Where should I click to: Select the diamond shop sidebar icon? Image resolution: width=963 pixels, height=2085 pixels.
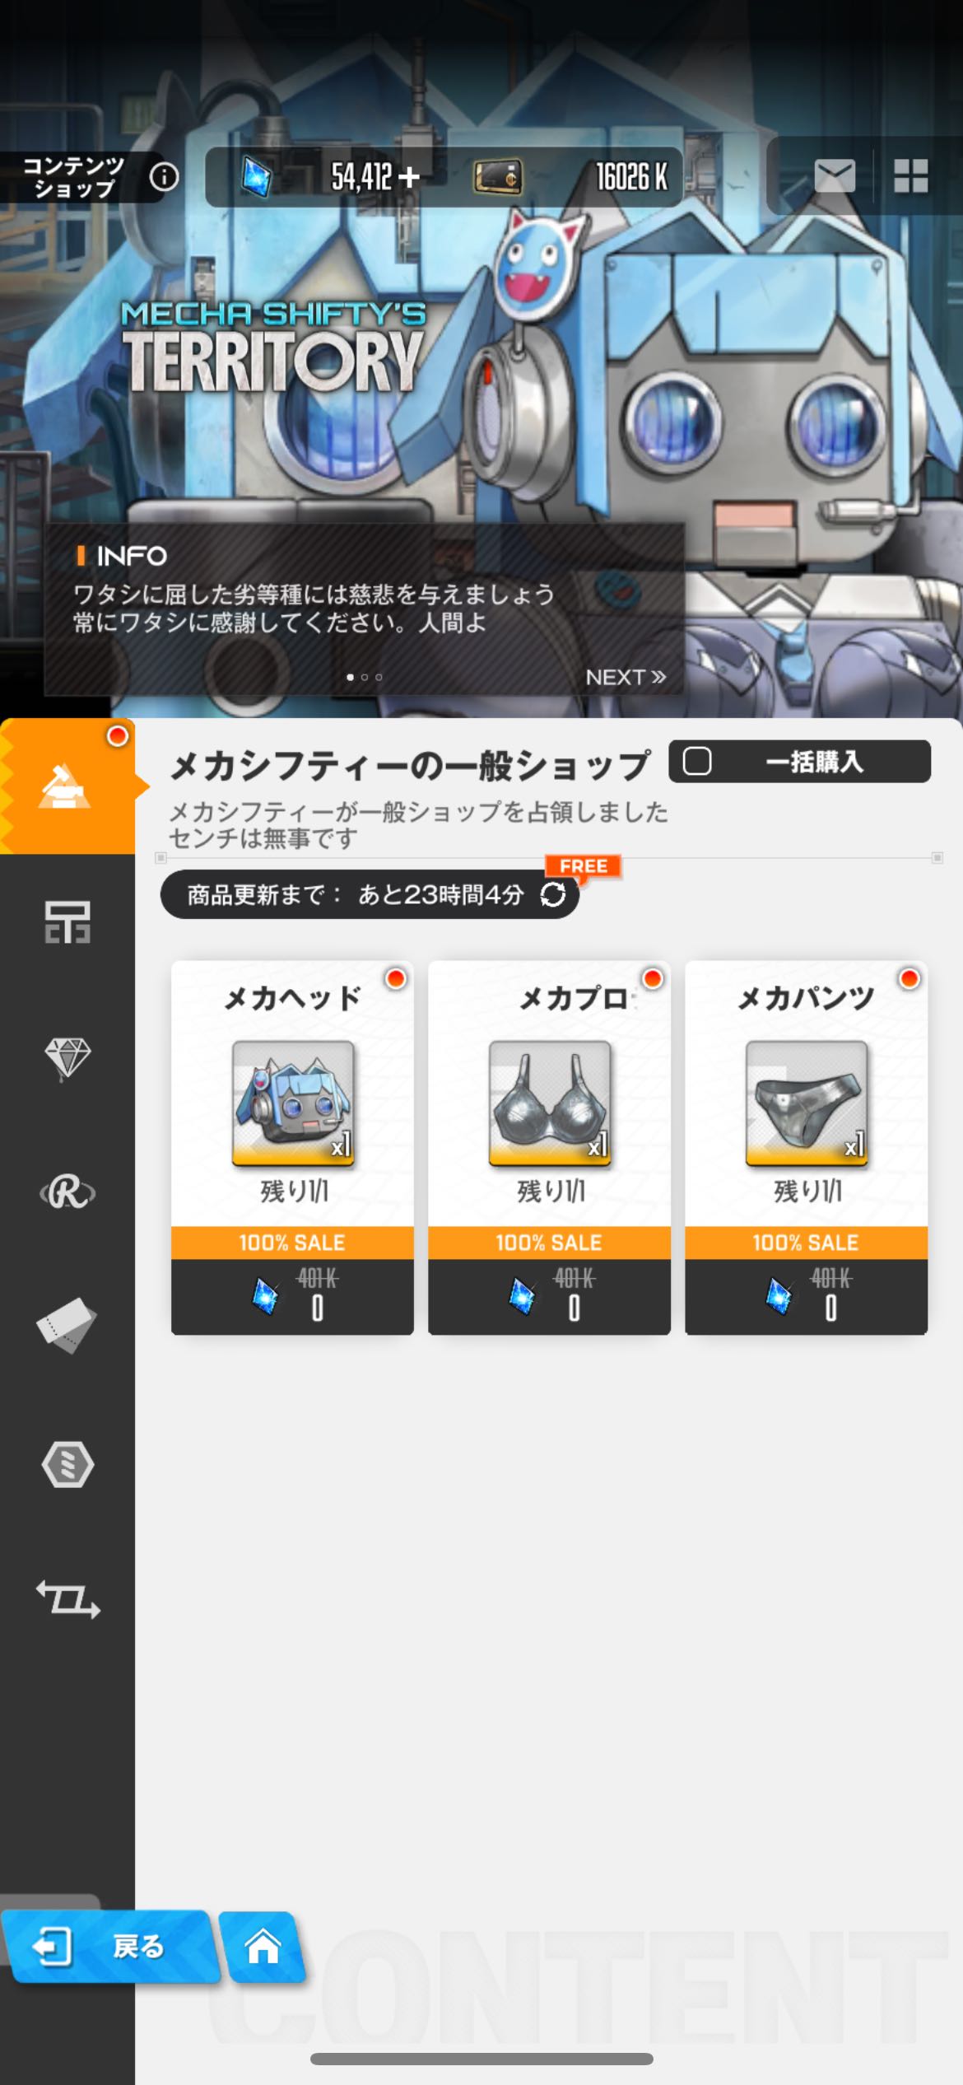(x=67, y=1058)
